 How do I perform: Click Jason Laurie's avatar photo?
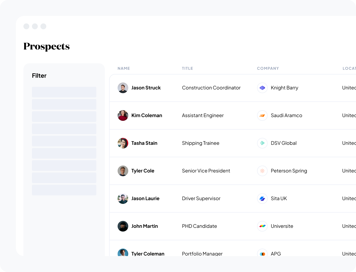(123, 199)
